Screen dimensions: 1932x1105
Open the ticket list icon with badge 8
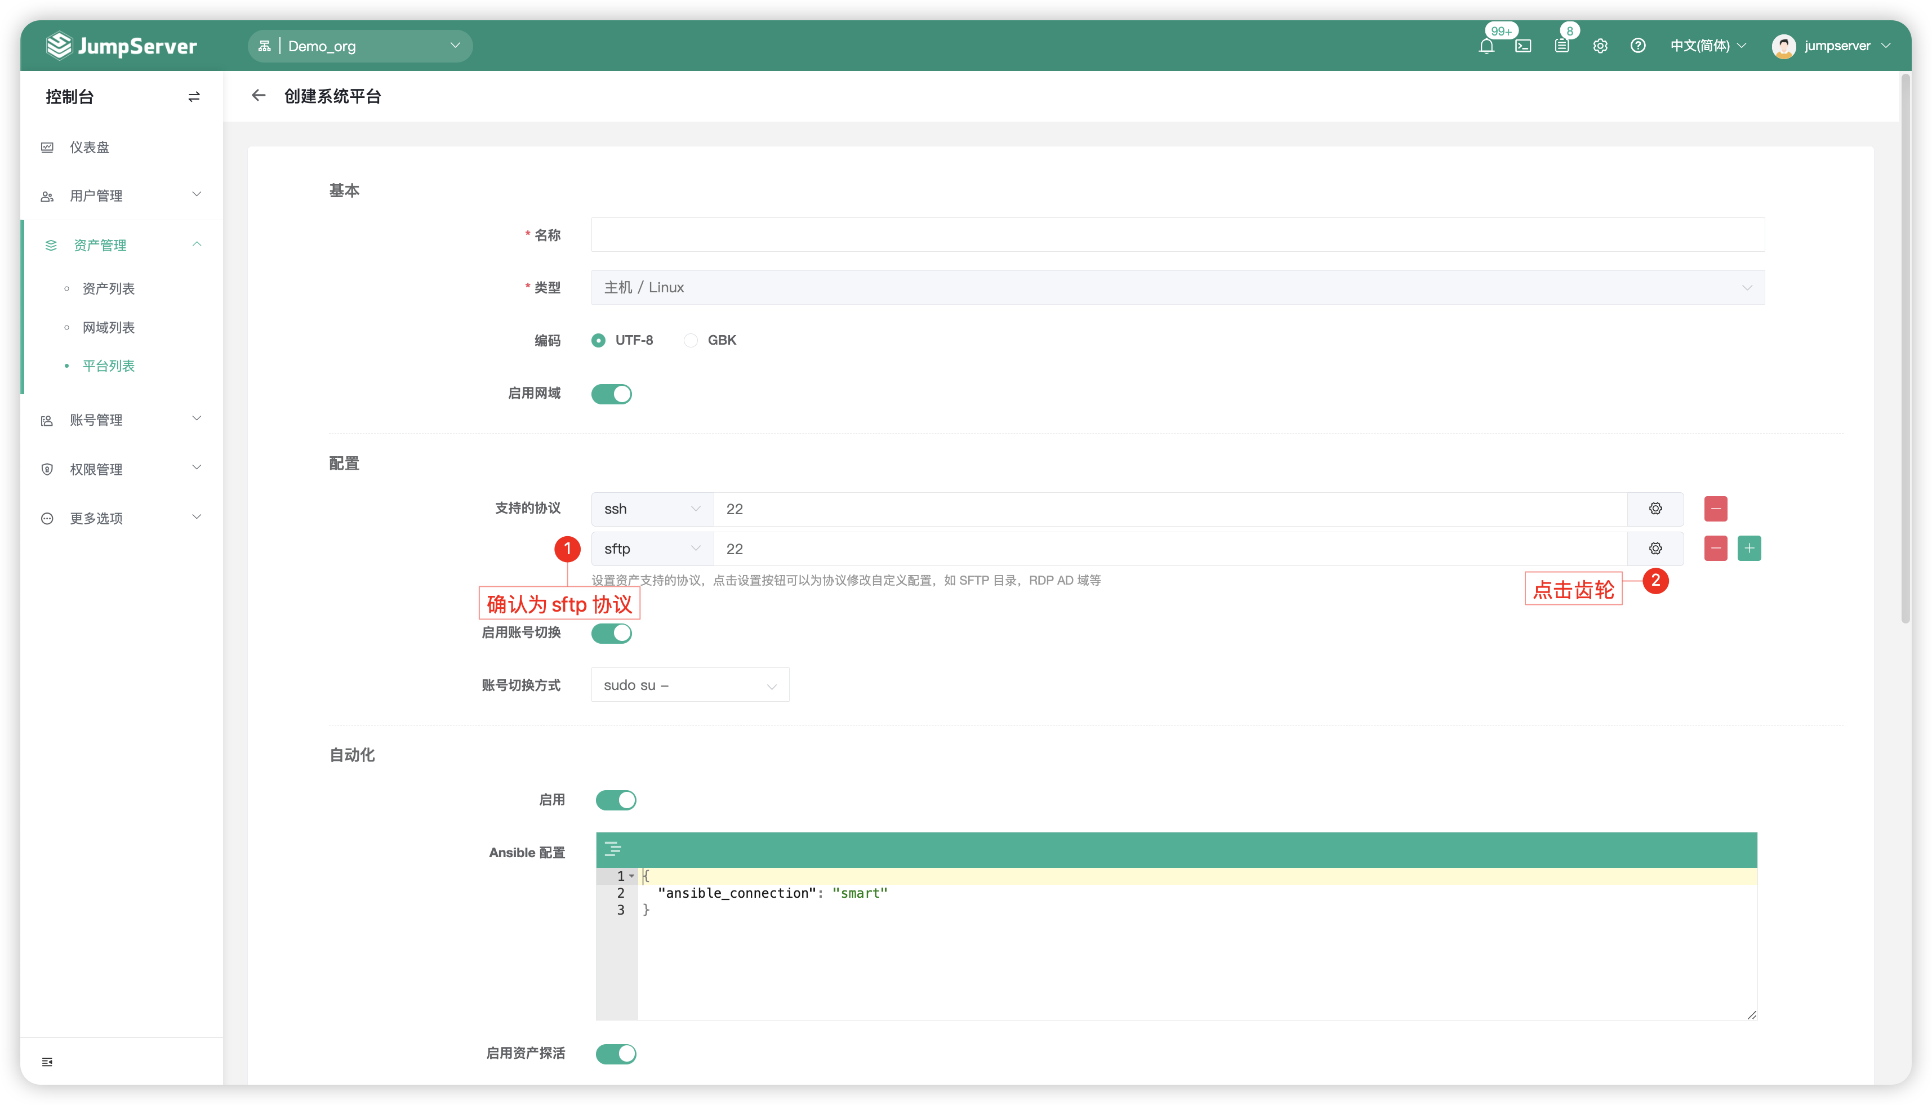coord(1562,46)
